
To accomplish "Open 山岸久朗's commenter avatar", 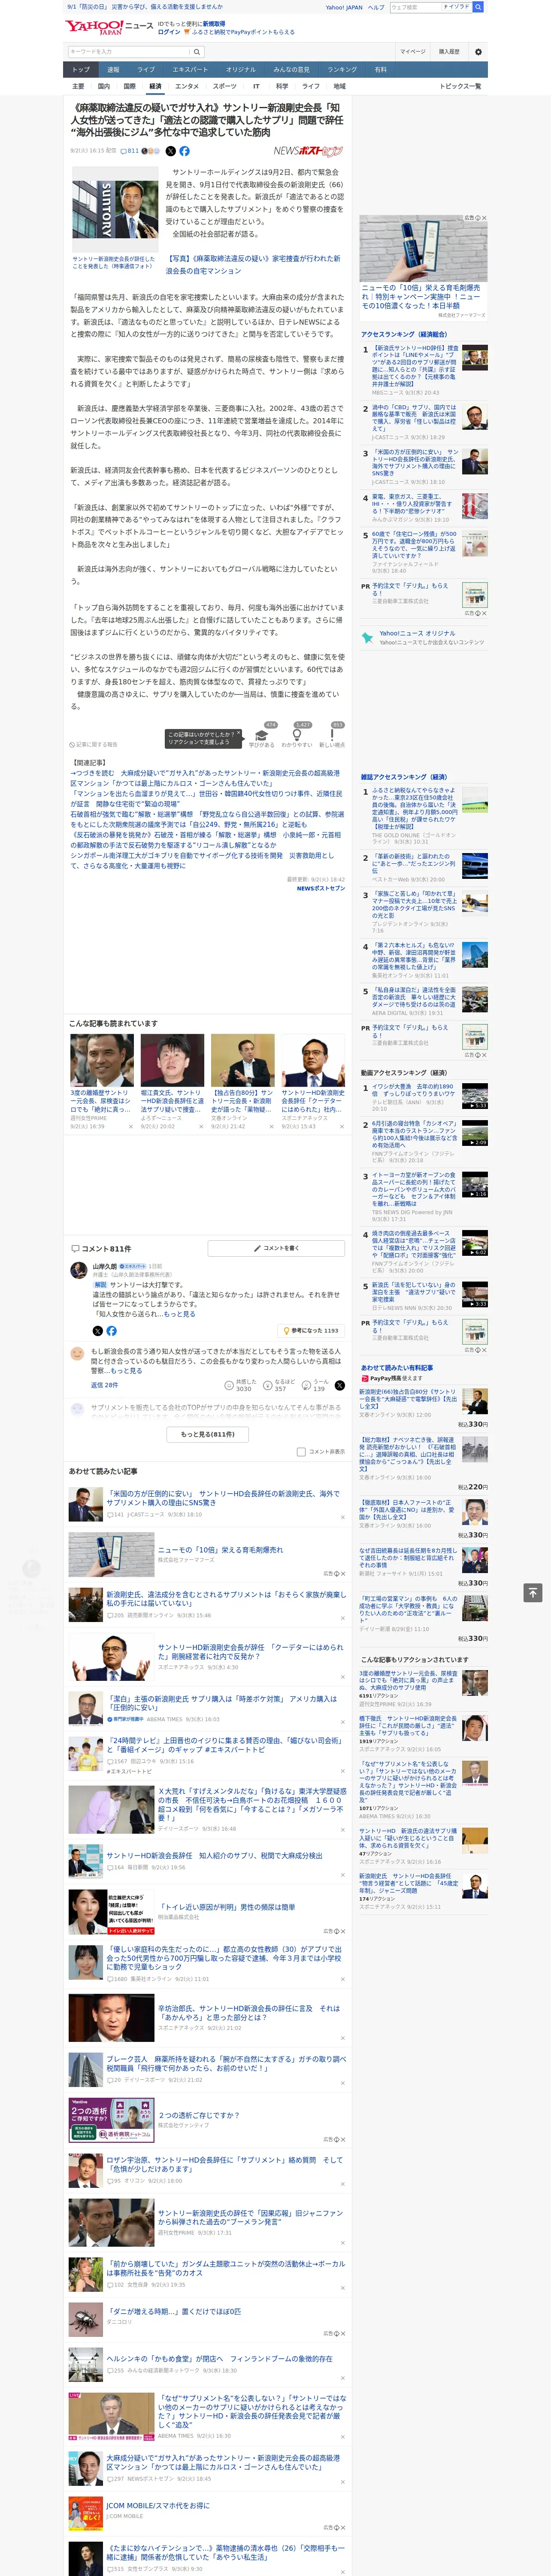I will click(x=78, y=1270).
